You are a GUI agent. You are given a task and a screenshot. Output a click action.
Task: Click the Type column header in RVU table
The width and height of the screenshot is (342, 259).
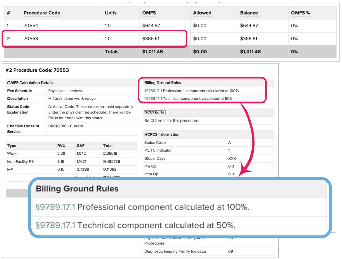12,146
